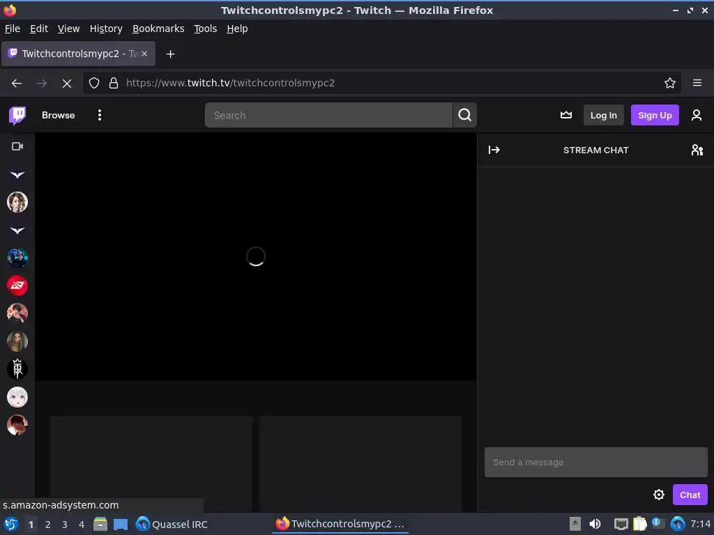Open the red circle logo channel

click(x=17, y=286)
